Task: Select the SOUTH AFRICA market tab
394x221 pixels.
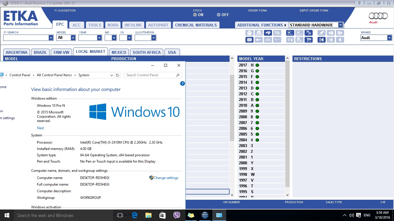Action: point(147,52)
